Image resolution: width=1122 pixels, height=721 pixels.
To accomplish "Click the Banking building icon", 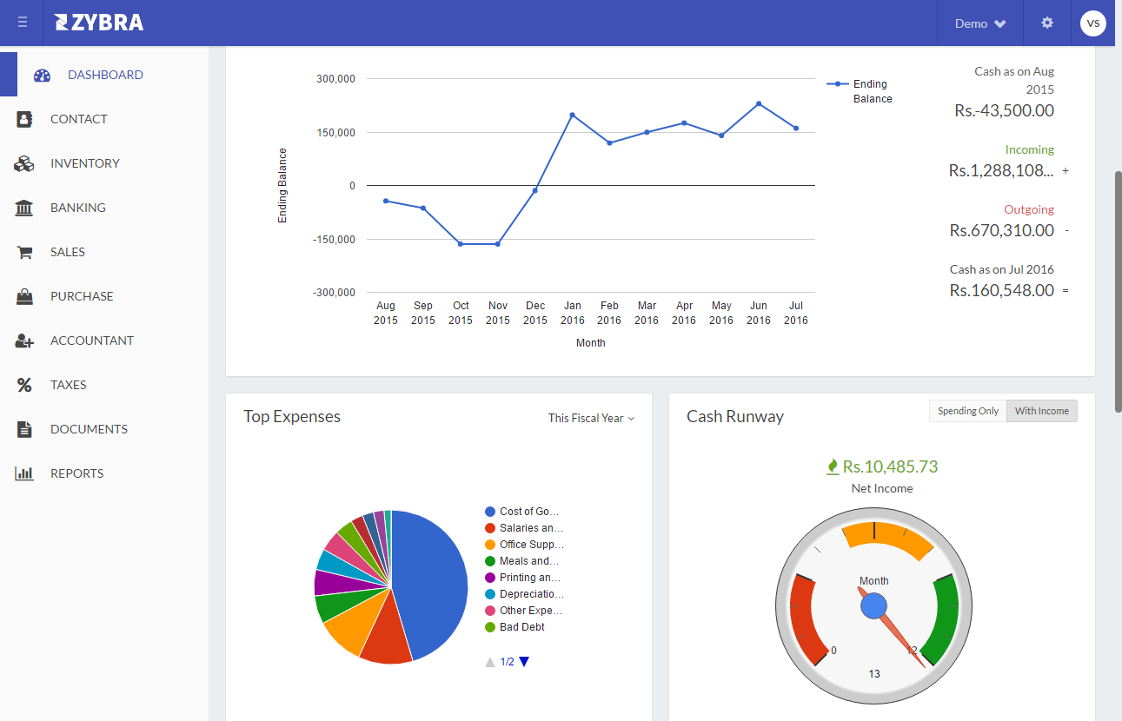I will (24, 208).
